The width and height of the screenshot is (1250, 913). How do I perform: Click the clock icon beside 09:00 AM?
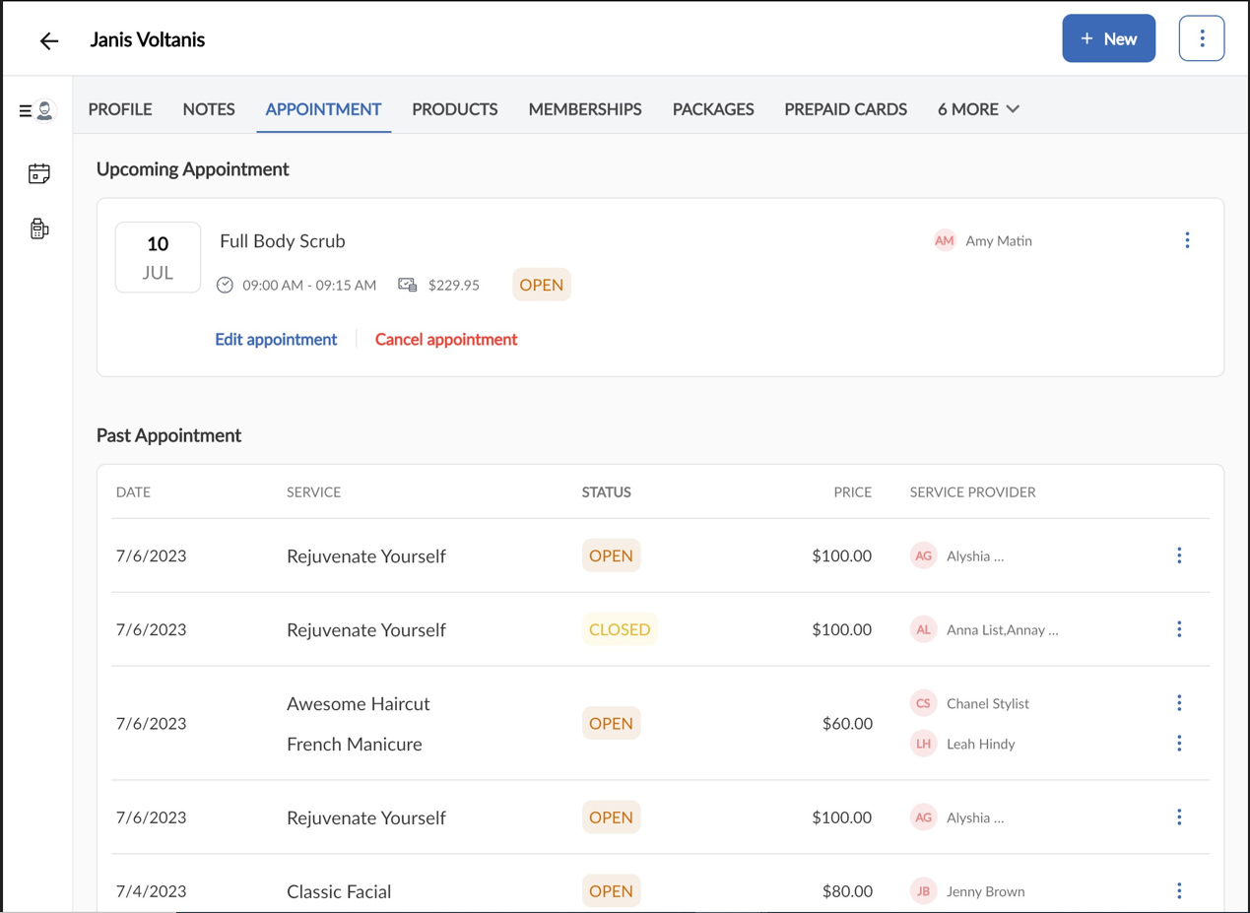click(x=225, y=285)
